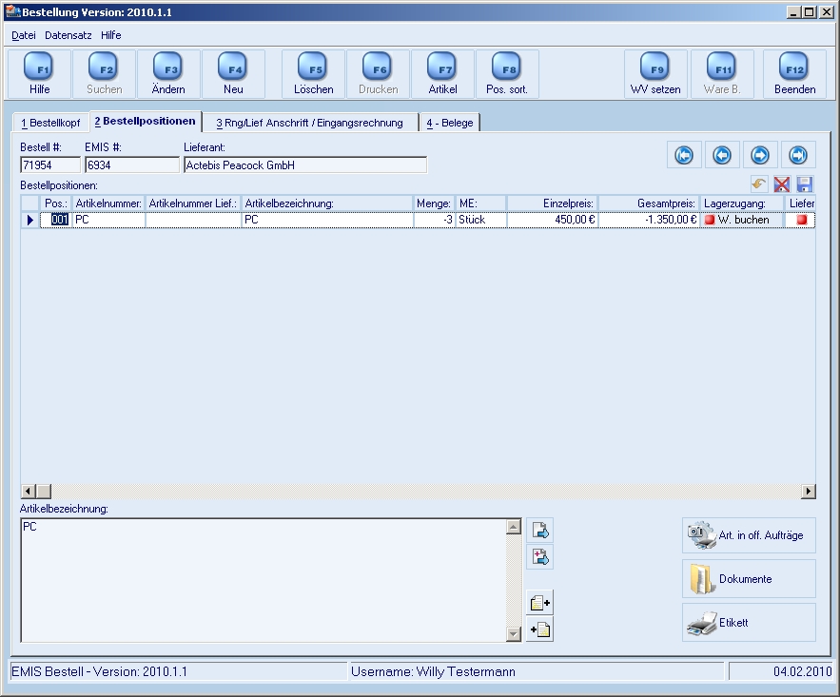
Task: Click the F2 Suchen toolbar button
Action: [x=104, y=74]
